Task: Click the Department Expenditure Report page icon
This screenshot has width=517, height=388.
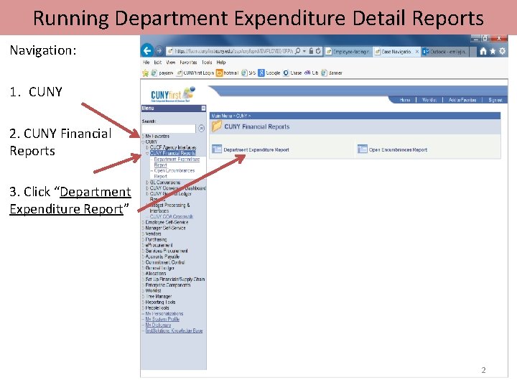Action: point(217,149)
